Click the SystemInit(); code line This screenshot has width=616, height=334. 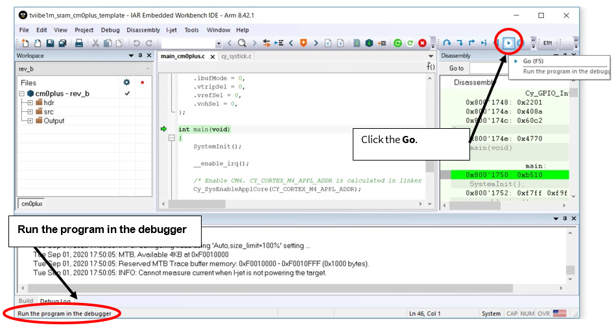pos(217,146)
